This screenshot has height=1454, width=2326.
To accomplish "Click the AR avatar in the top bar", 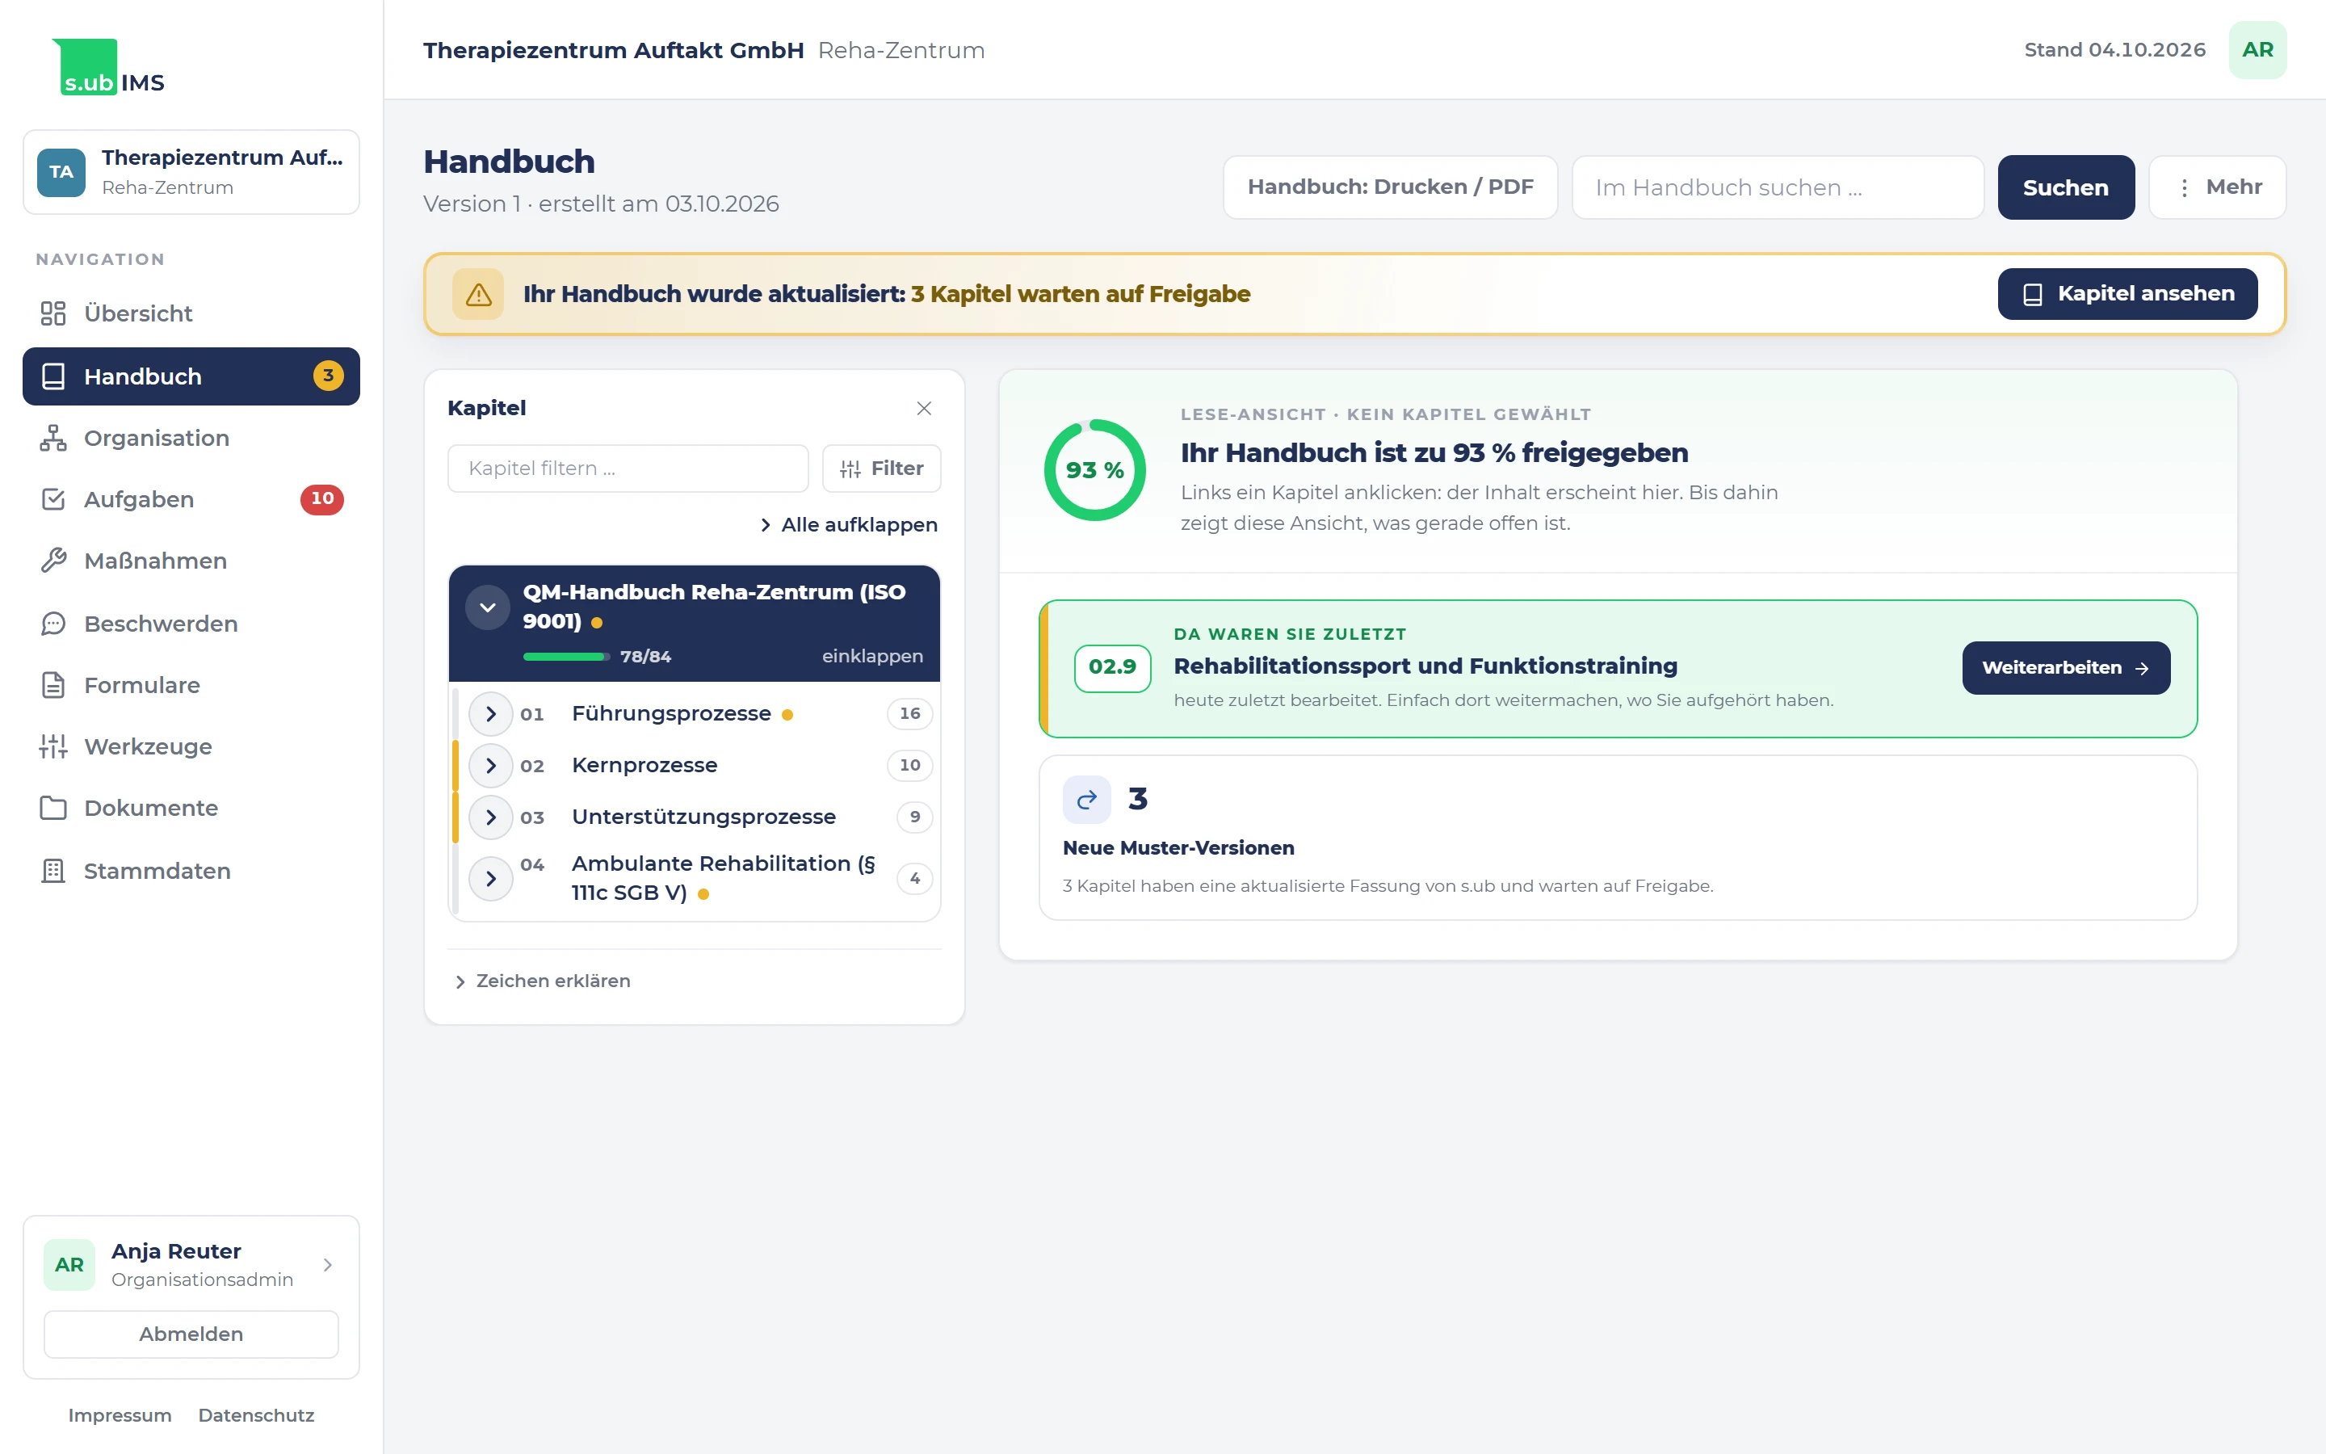I will coord(2257,50).
